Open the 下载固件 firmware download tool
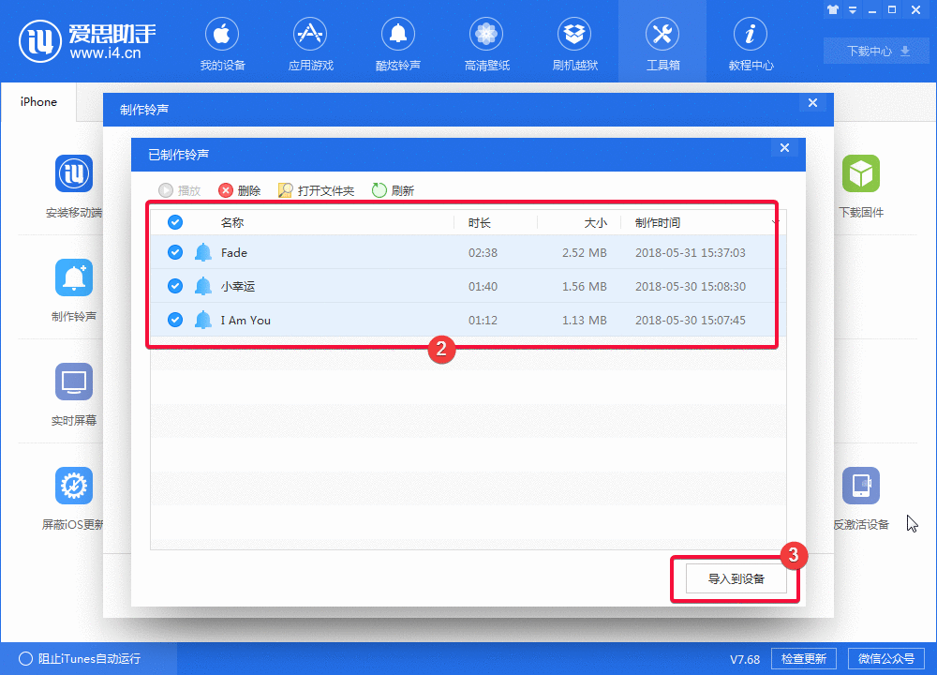Image resolution: width=937 pixels, height=675 pixels. tap(861, 184)
